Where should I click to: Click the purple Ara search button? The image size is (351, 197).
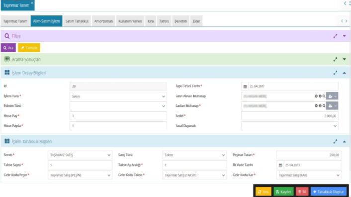8,48
